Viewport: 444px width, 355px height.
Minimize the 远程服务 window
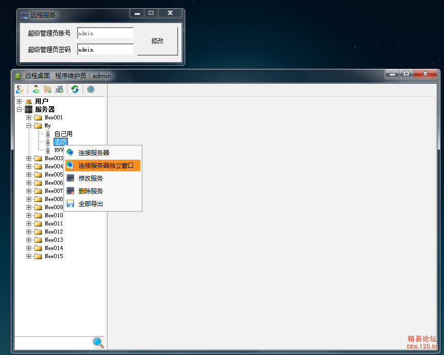tap(137, 13)
